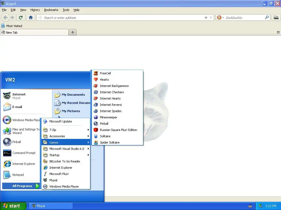This screenshot has width=281, height=210.
Task: Expand the Startup program folder
Action: [66, 155]
